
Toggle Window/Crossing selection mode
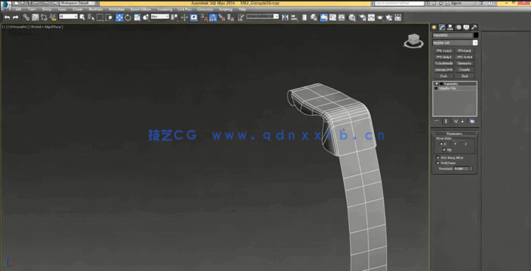click(x=109, y=17)
